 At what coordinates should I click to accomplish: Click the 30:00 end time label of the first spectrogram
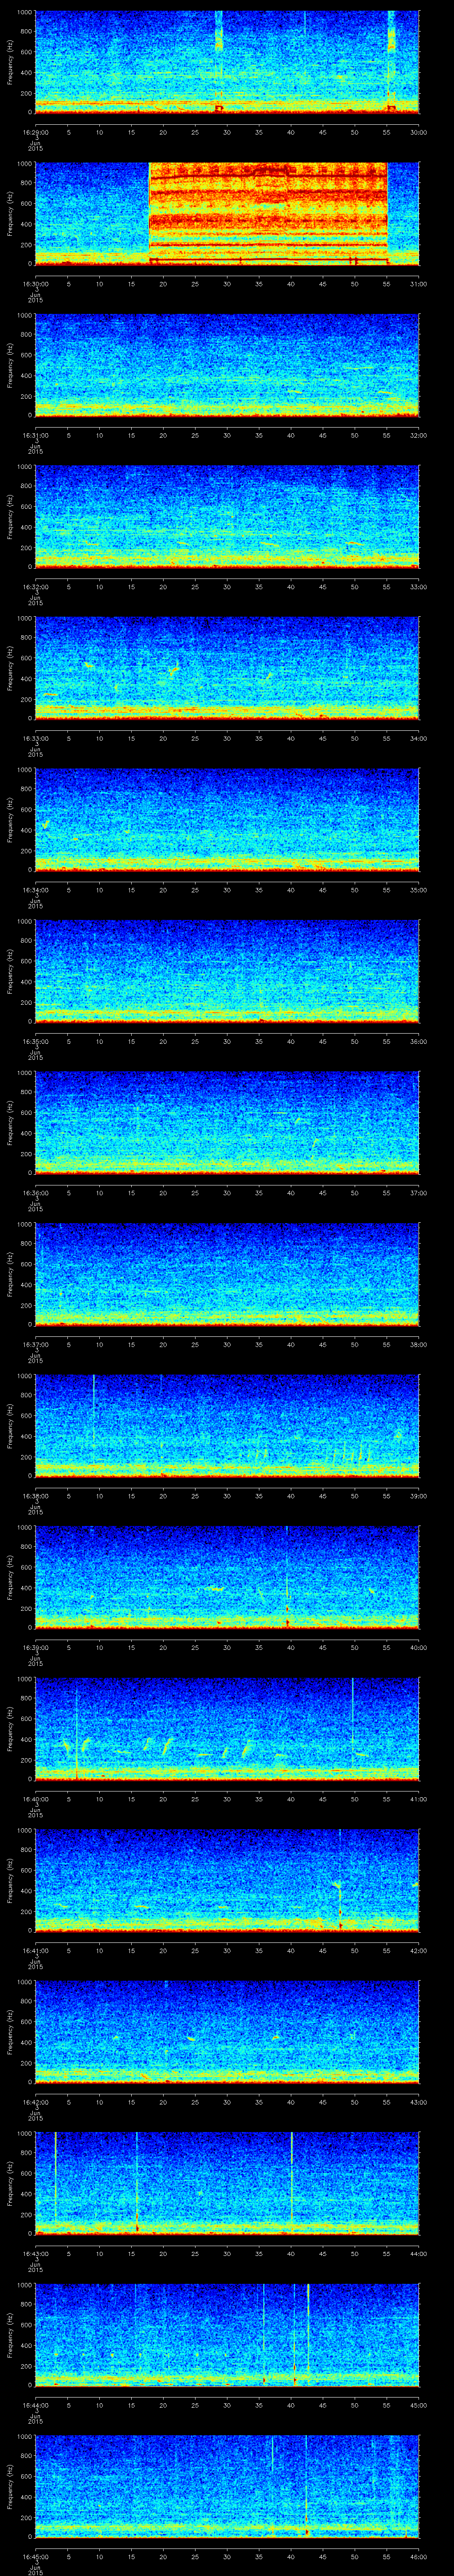pos(418,131)
